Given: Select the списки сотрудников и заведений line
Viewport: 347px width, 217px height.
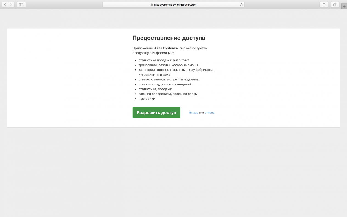Looking at the screenshot, I should (x=165, y=84).
